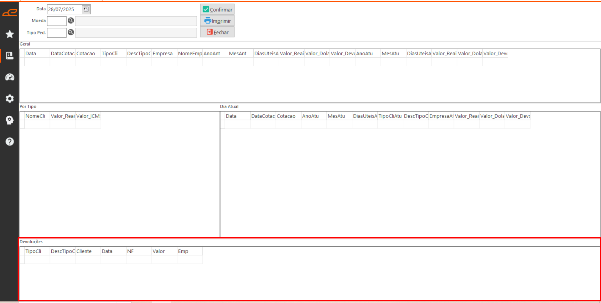Open help with the question mark icon
The width and height of the screenshot is (601, 303).
tap(10, 142)
